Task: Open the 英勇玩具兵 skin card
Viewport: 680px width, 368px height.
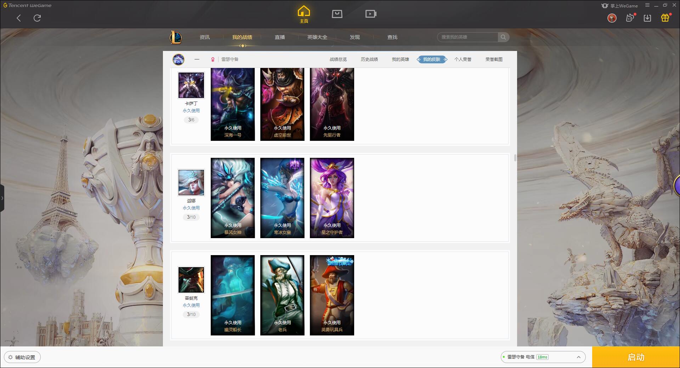Action: (x=332, y=295)
